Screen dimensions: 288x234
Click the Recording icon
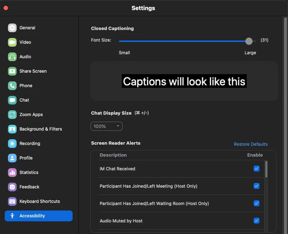[12, 144]
